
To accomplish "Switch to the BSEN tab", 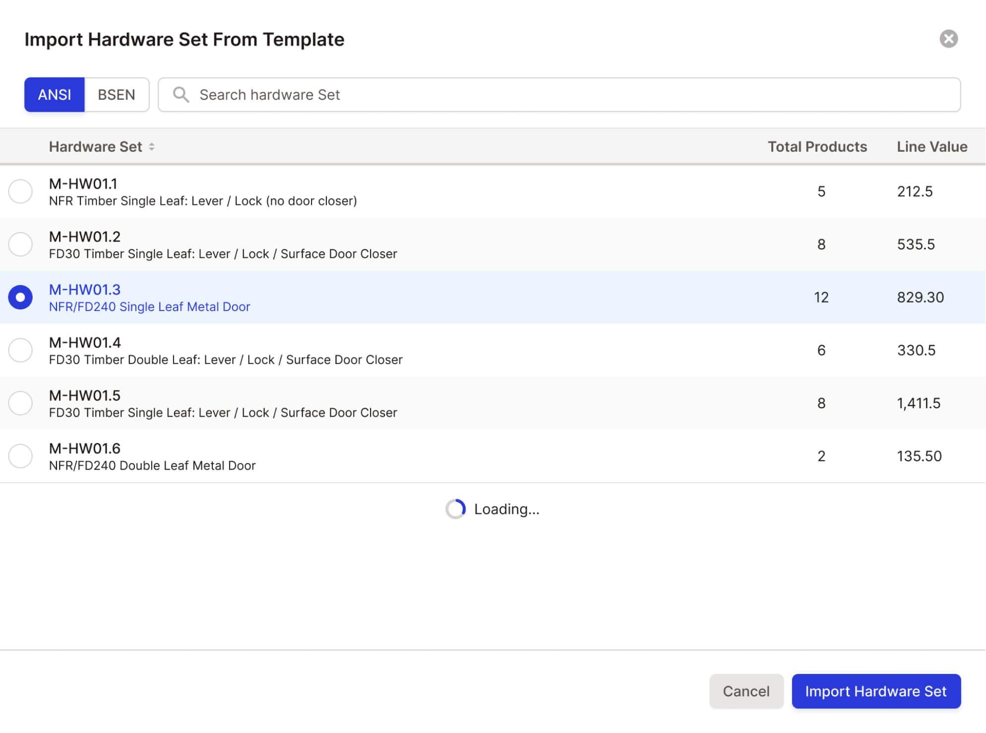I will pos(116,94).
